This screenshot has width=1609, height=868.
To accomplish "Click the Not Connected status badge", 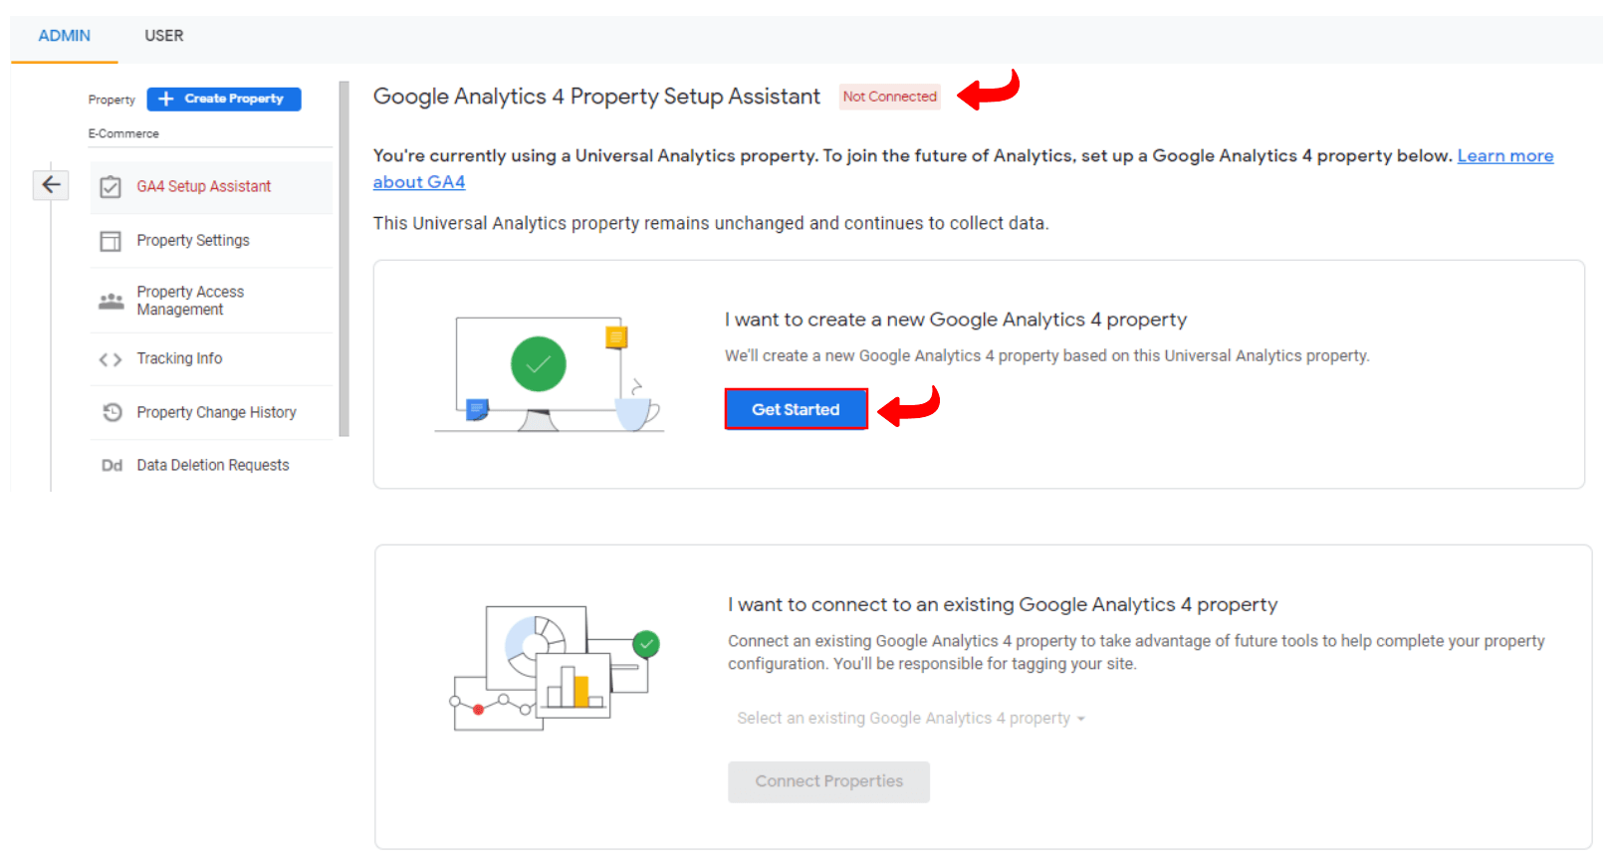I will (x=889, y=97).
